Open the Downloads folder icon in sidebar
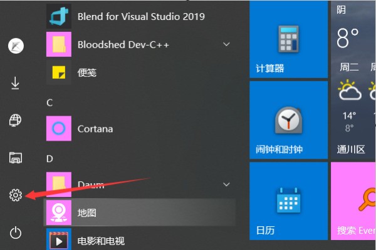Viewport: 376px width, 250px height. (16, 82)
